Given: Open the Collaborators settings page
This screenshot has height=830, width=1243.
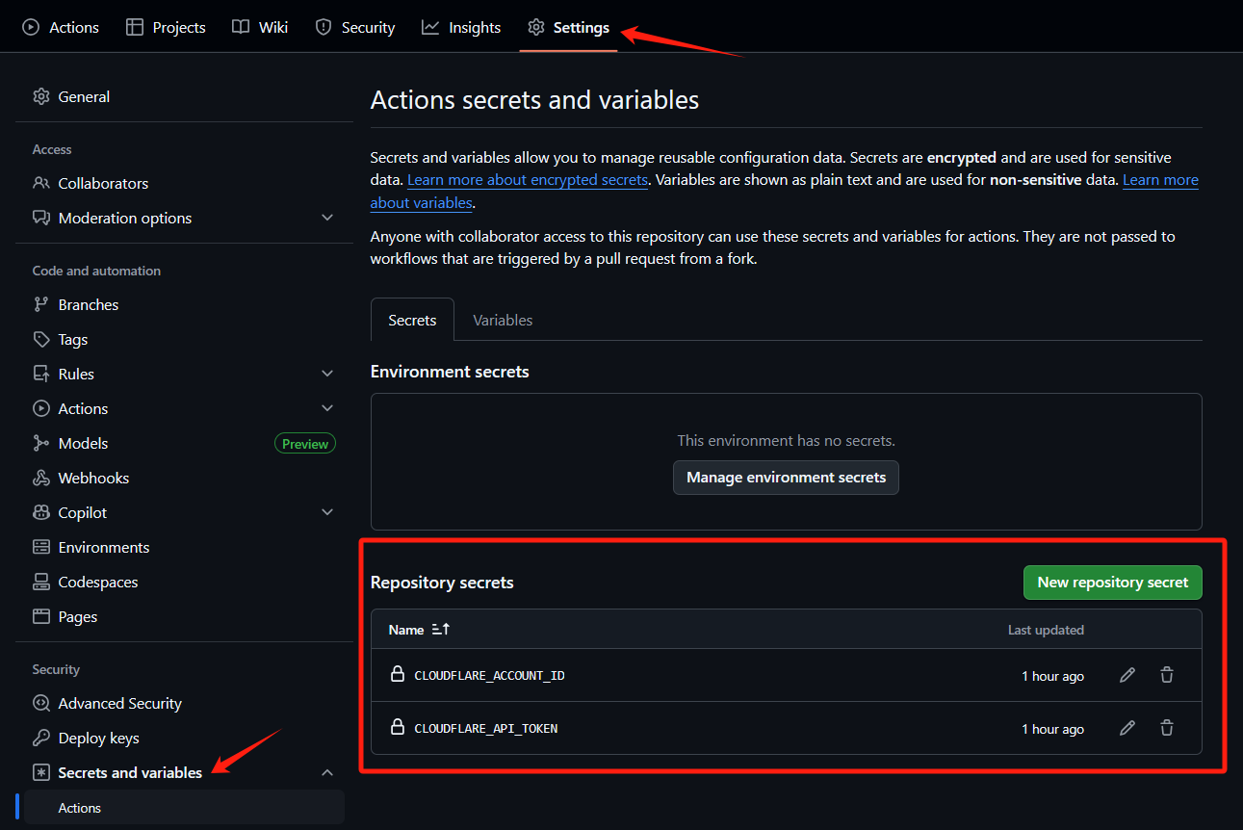Looking at the screenshot, I should [103, 183].
